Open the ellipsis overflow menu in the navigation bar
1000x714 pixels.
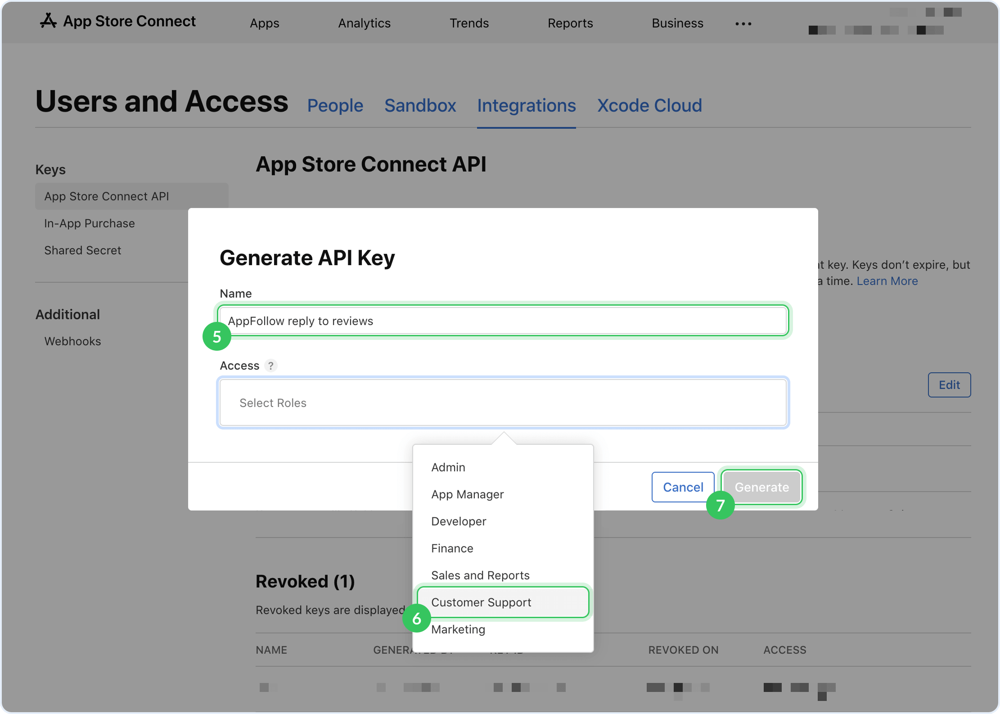(743, 23)
